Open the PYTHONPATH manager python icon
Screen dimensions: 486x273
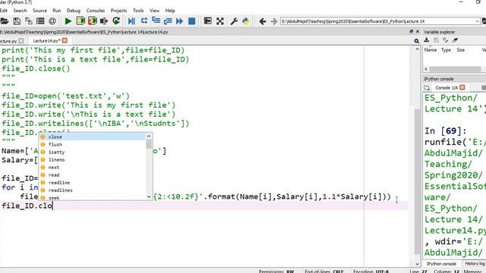246,21
